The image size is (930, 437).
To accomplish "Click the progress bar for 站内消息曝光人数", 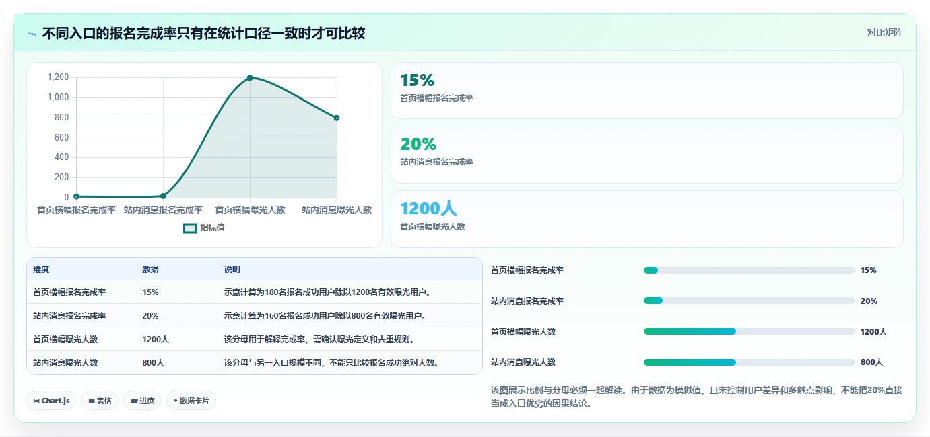I will pyautogui.click(x=749, y=362).
